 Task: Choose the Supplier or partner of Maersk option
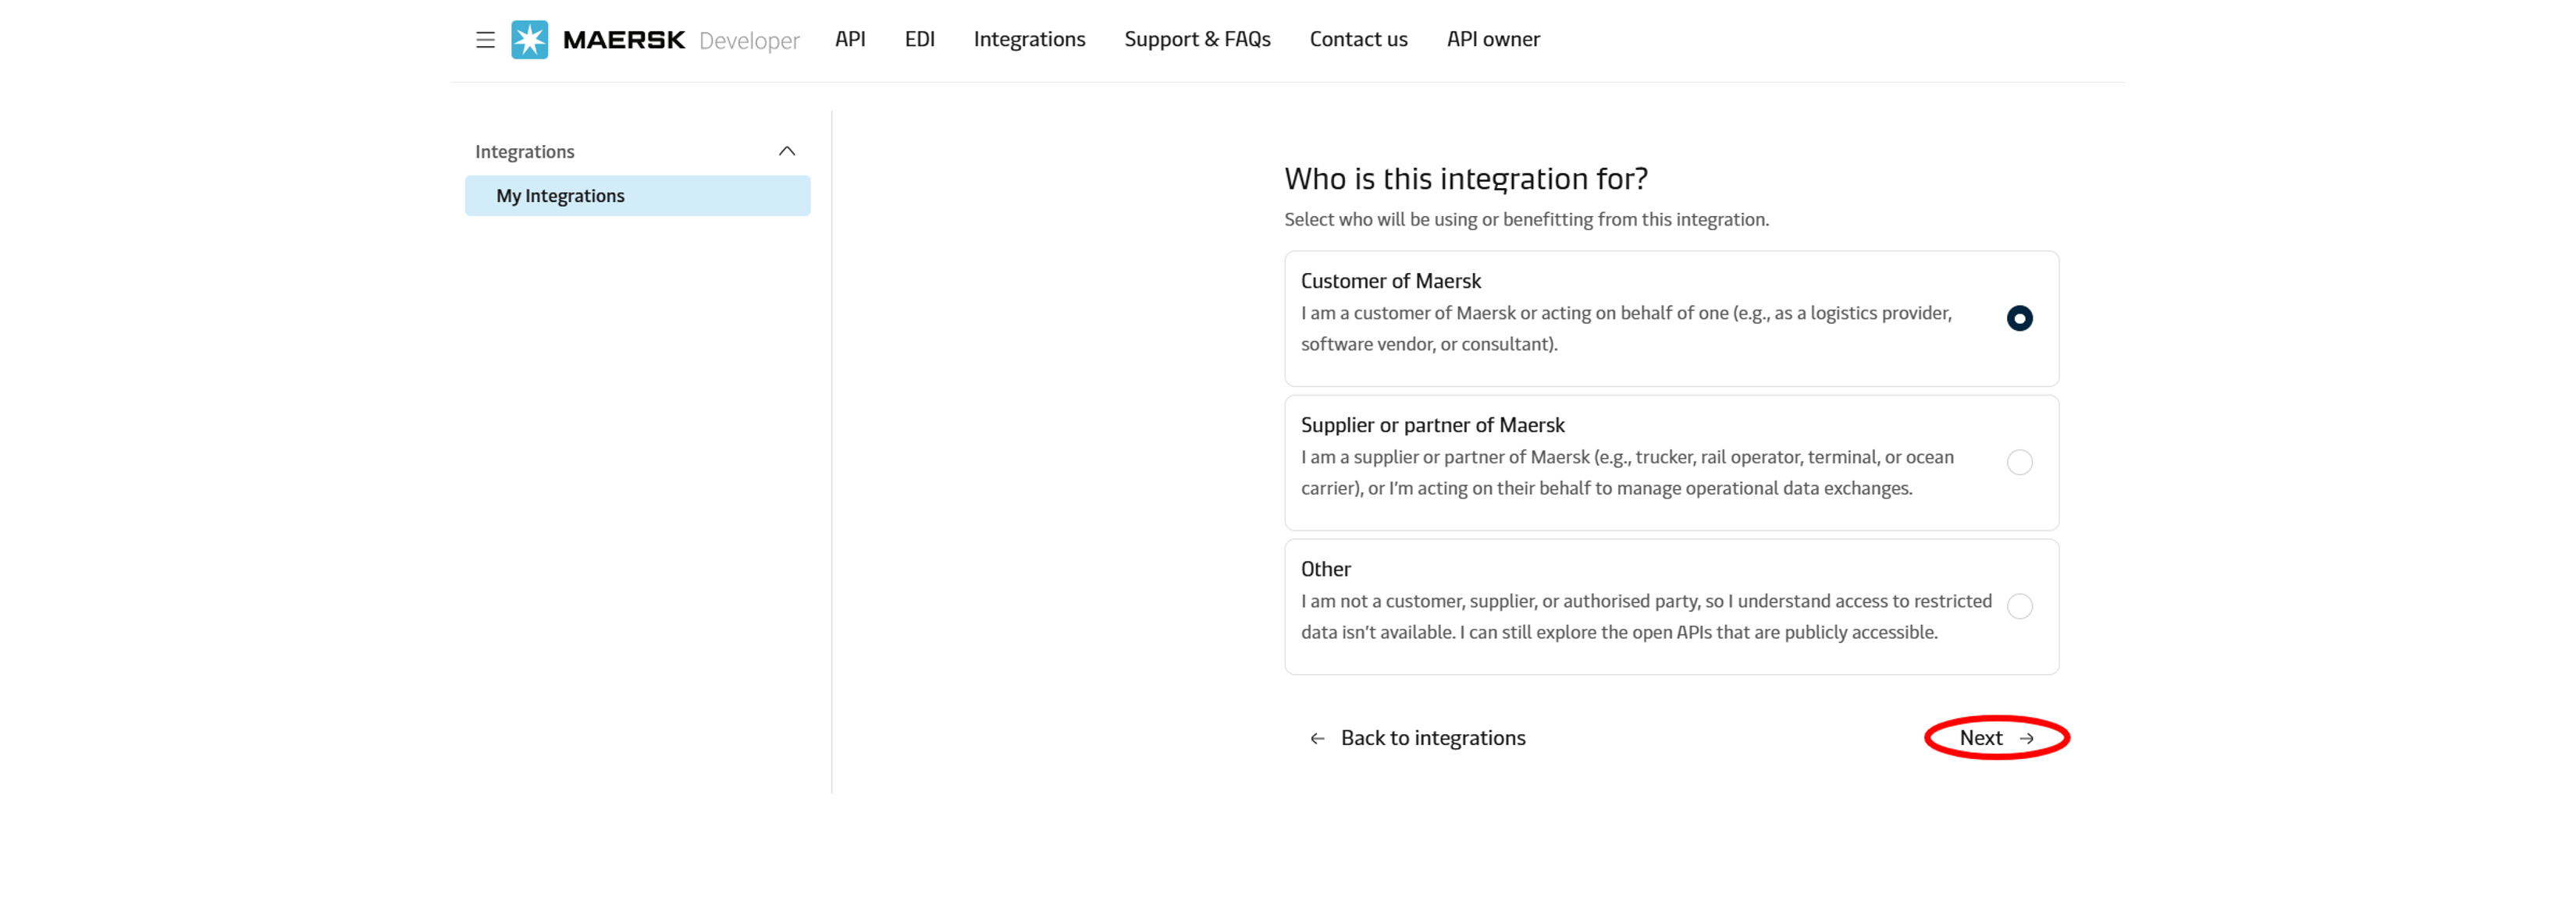tap(2020, 463)
